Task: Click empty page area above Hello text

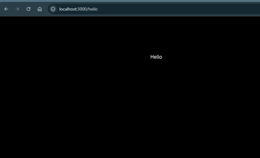Action: tap(156, 34)
